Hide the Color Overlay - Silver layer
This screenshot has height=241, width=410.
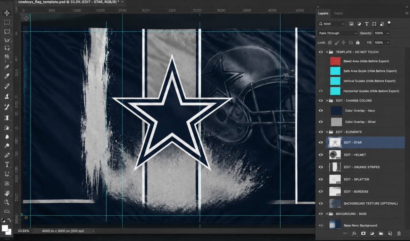[x=321, y=122]
